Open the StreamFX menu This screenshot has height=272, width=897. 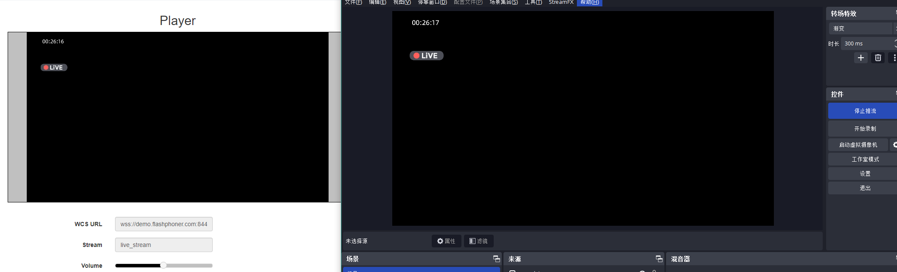[x=561, y=3]
